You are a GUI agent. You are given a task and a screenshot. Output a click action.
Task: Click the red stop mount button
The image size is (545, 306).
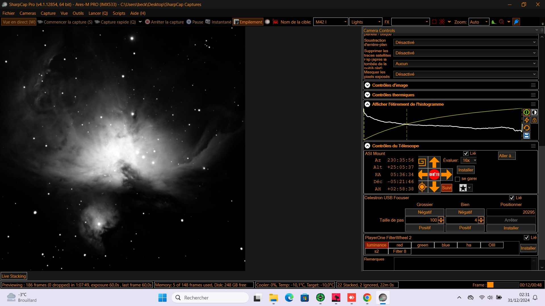point(434,175)
